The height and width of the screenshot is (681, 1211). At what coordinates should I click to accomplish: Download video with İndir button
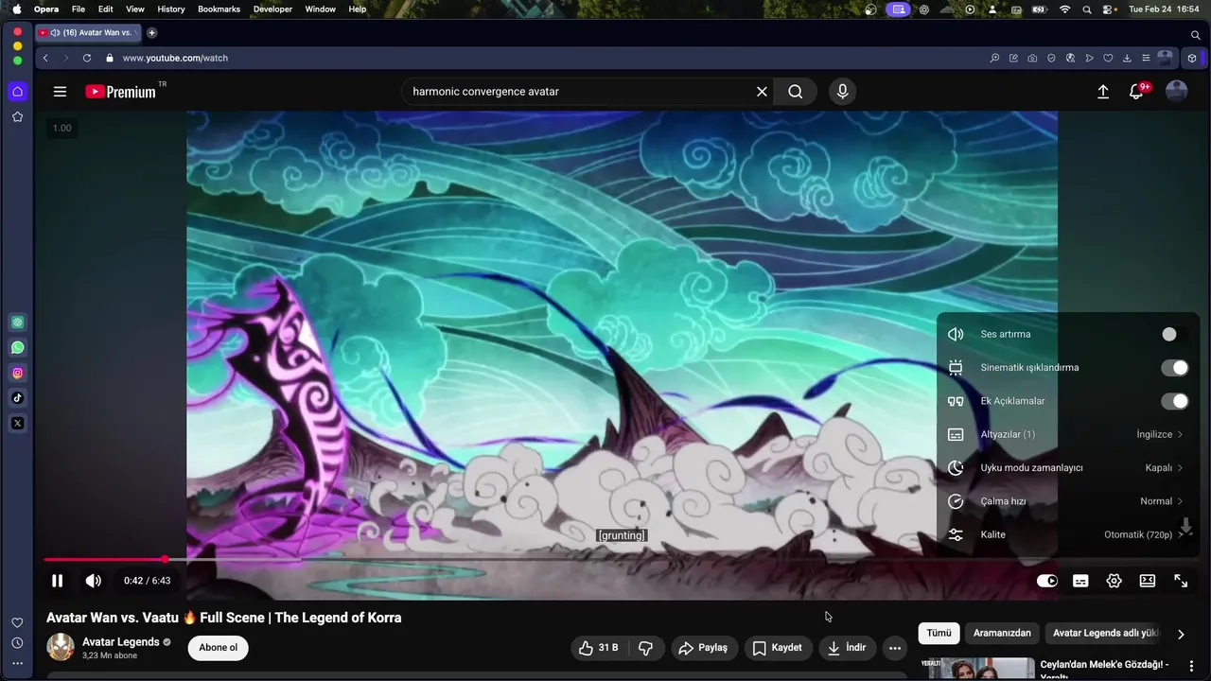846,648
